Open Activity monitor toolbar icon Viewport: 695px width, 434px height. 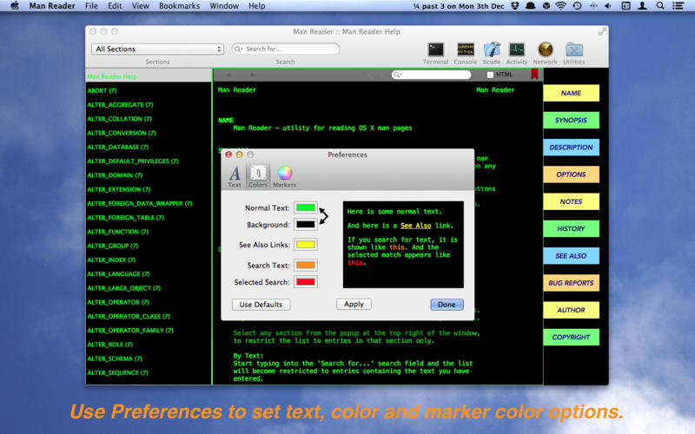click(x=517, y=49)
